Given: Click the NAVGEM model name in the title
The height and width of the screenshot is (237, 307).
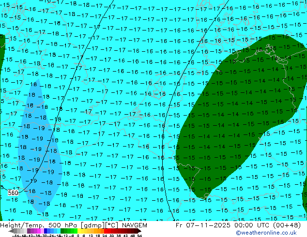Looking at the screenshot, I should 135,225.
